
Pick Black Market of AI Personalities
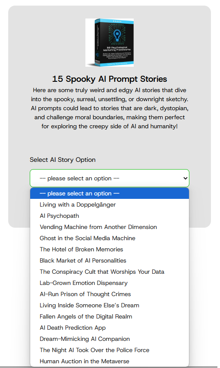[110, 260]
